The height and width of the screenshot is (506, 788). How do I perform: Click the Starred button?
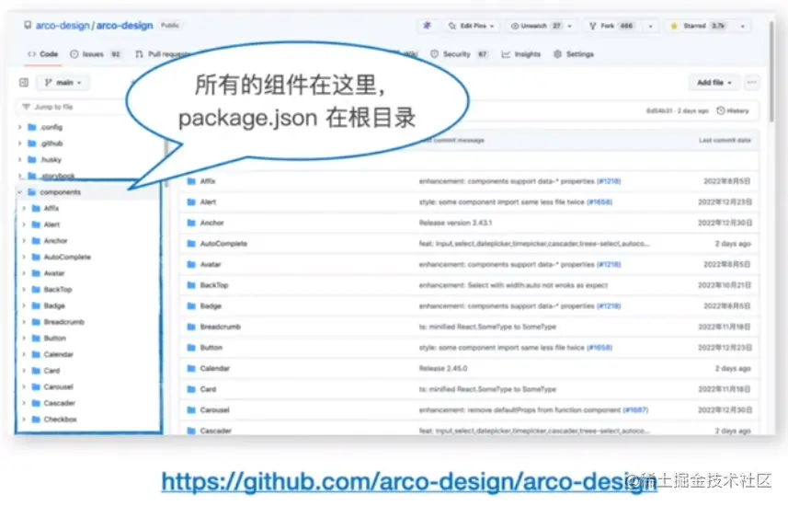[x=699, y=26]
